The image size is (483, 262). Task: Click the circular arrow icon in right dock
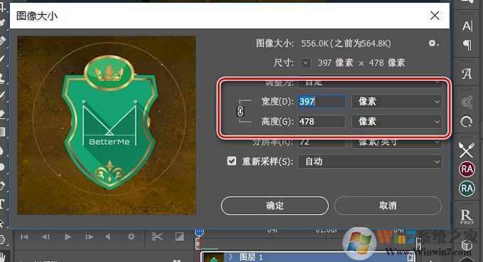tap(467, 122)
